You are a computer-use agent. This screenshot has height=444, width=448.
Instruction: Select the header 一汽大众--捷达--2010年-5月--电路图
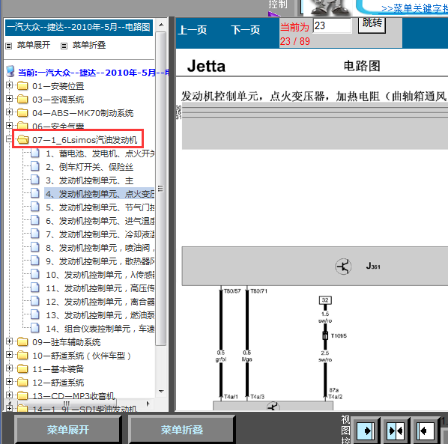79,28
